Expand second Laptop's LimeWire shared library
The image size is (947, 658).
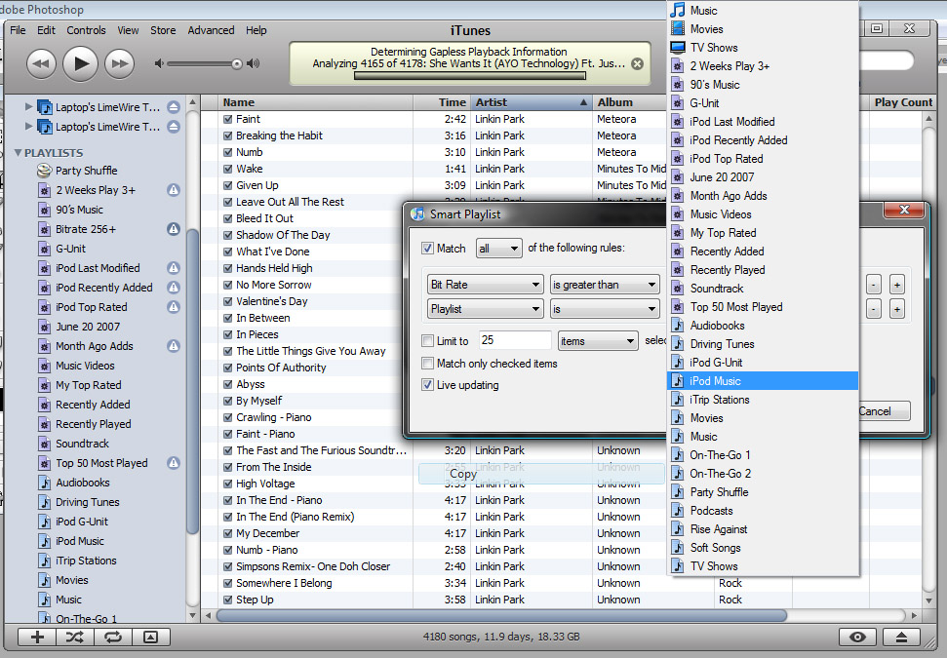(x=28, y=126)
